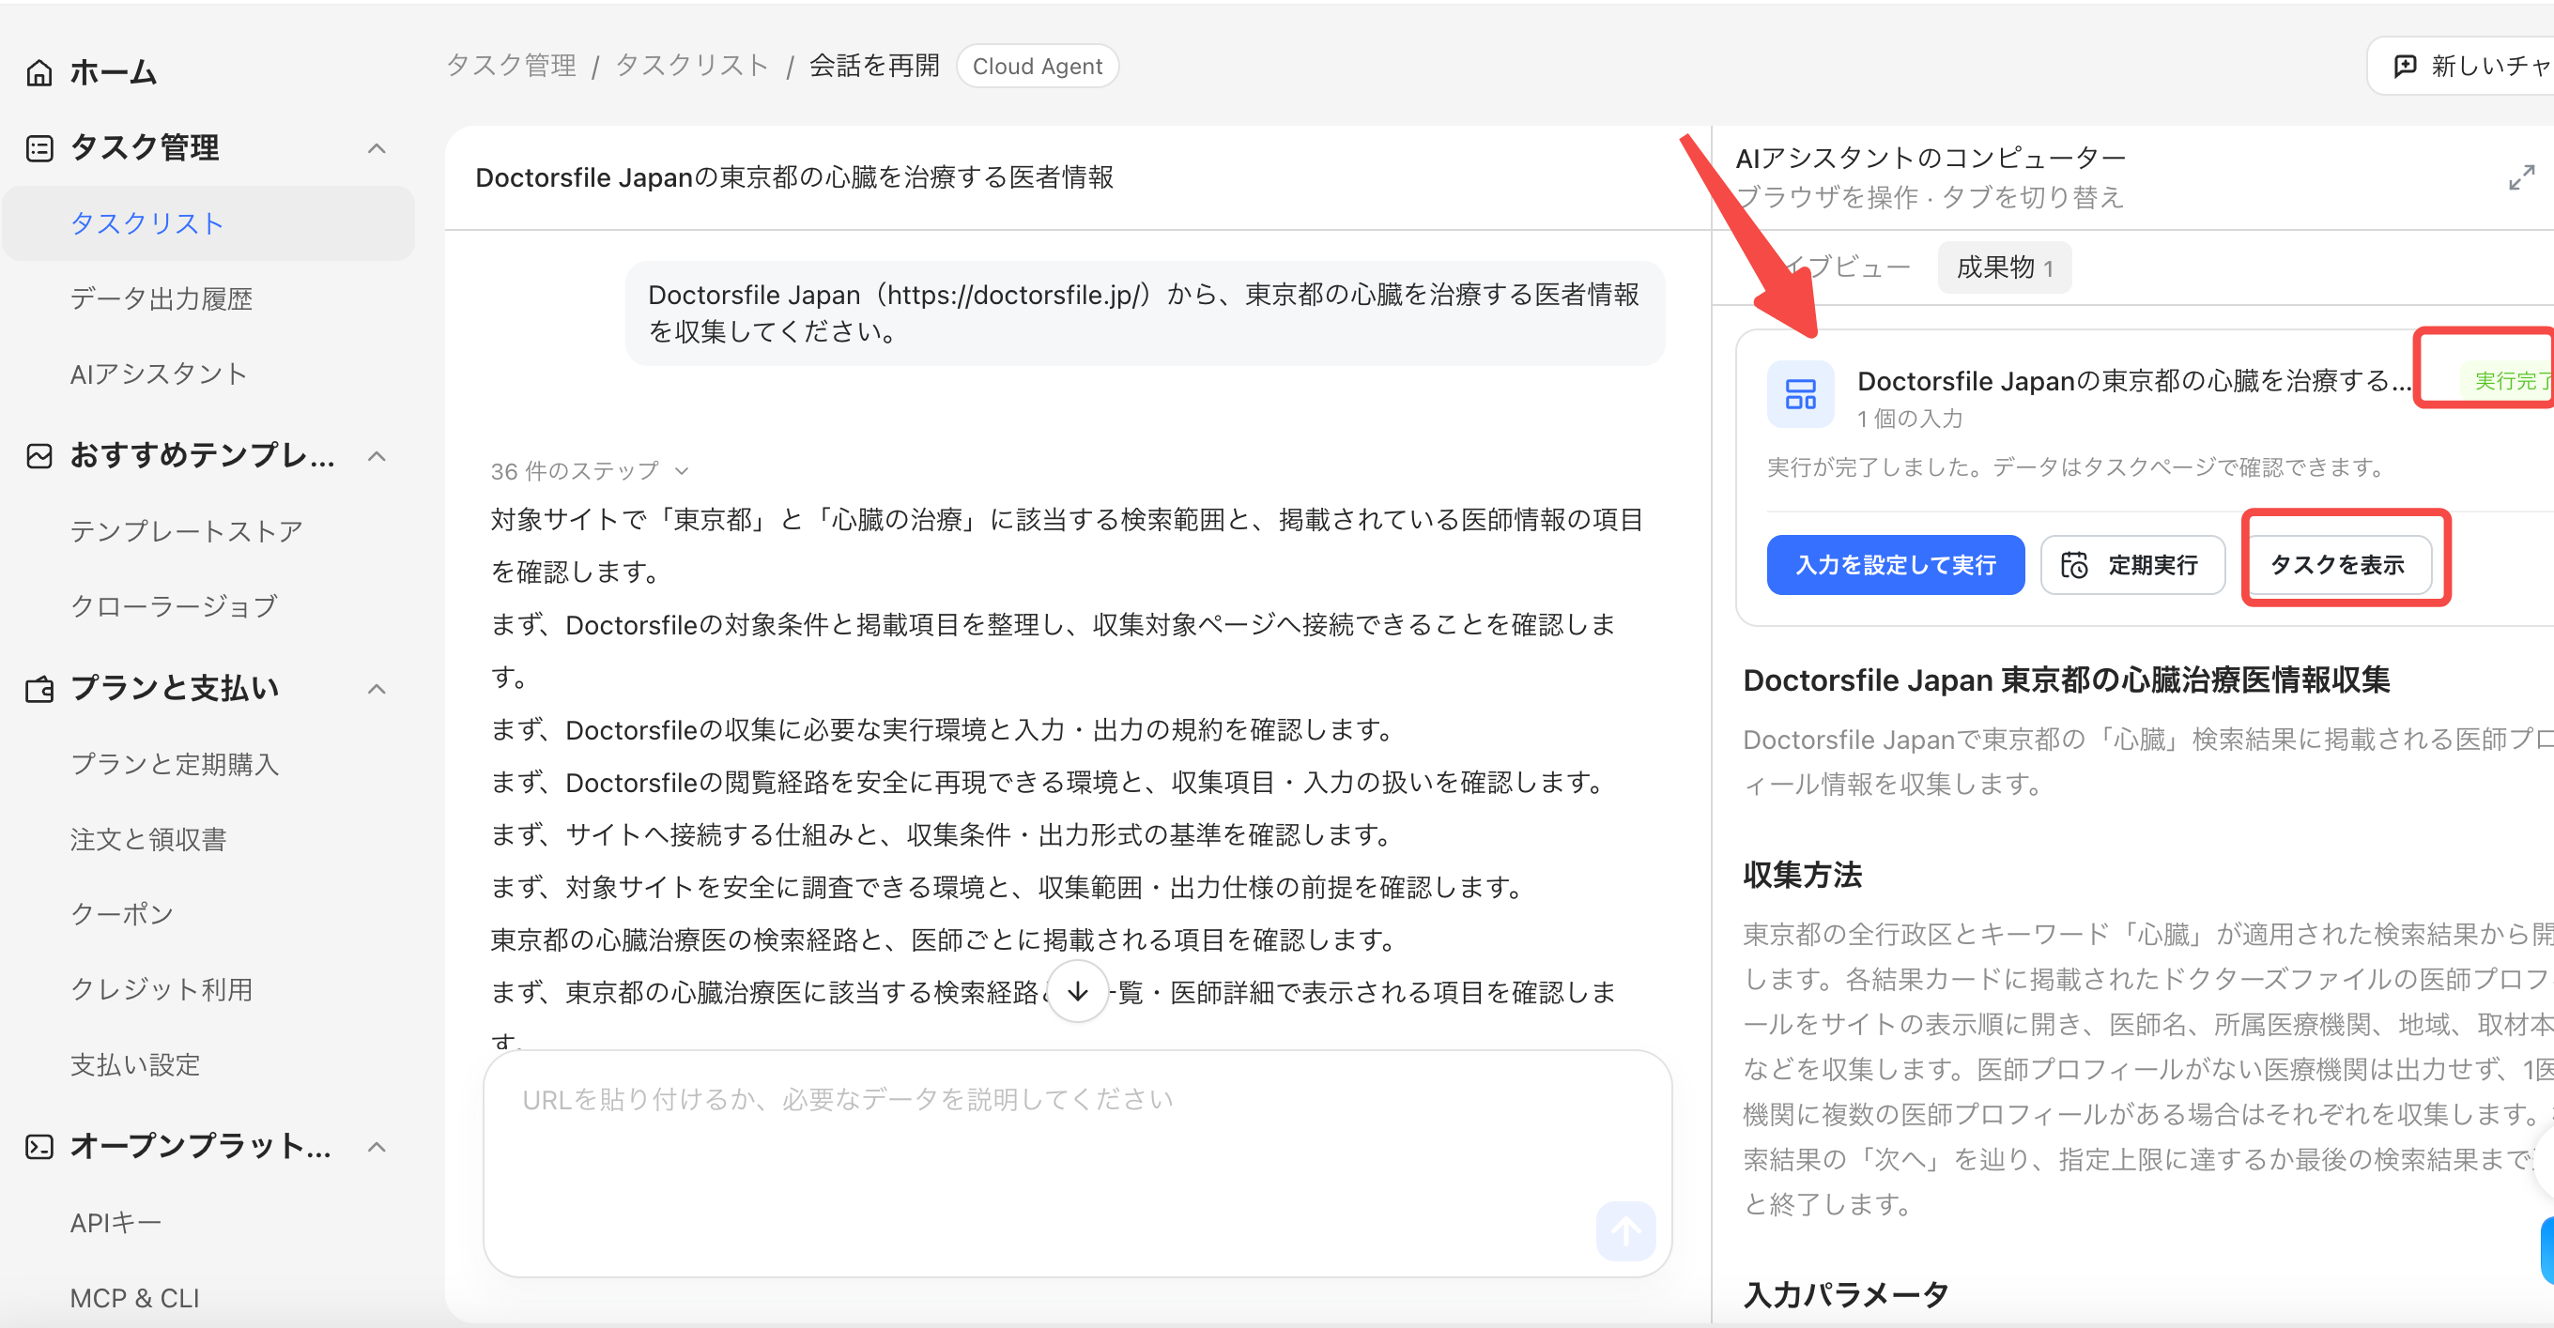Click the オープンプラット terminal icon
The image size is (2554, 1328).
[x=38, y=1147]
